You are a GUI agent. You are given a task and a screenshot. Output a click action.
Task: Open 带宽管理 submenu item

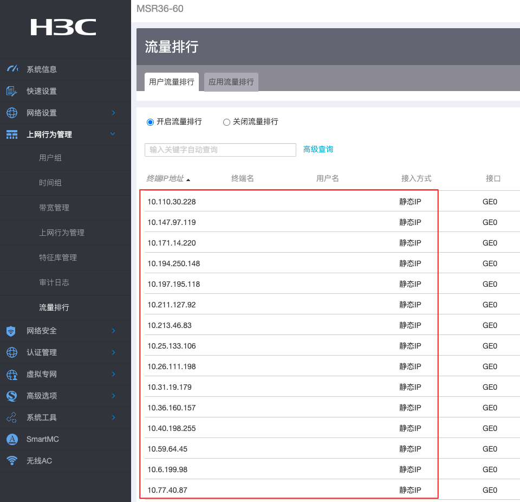[x=54, y=208]
